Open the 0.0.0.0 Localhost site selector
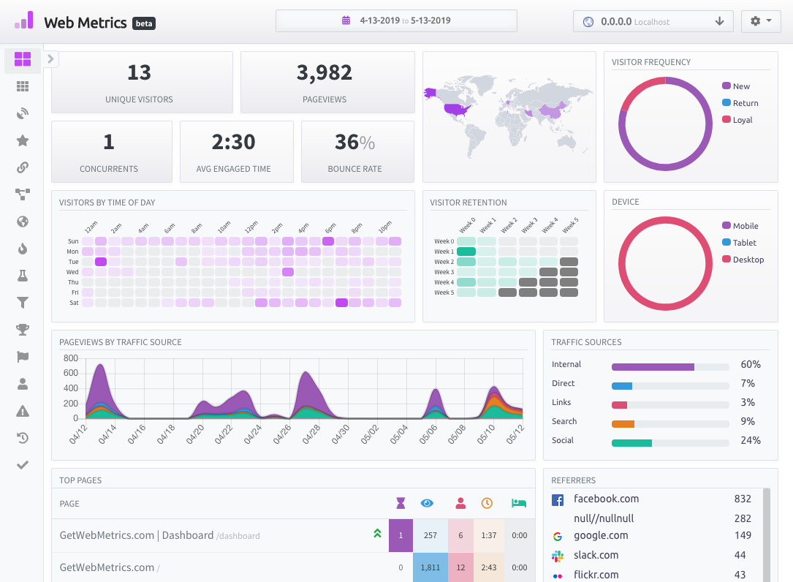Image resolution: width=793 pixels, height=582 pixels. tap(653, 21)
